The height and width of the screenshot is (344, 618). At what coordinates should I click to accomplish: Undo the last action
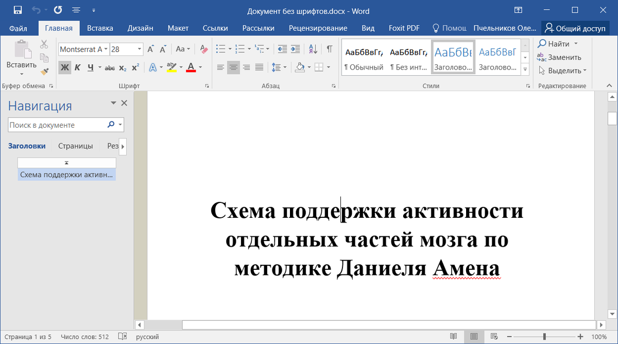click(x=36, y=10)
